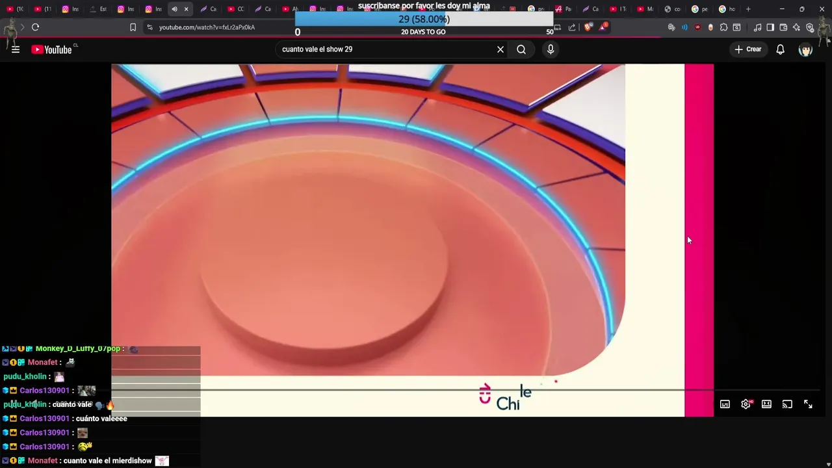
Task: Open the Brave Shields lion icon
Action: [x=588, y=27]
